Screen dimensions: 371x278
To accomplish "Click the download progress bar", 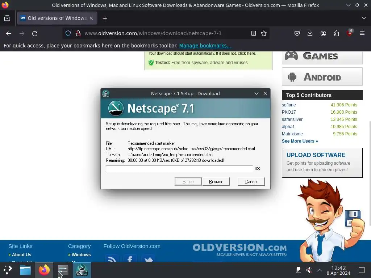I will (x=179, y=169).
